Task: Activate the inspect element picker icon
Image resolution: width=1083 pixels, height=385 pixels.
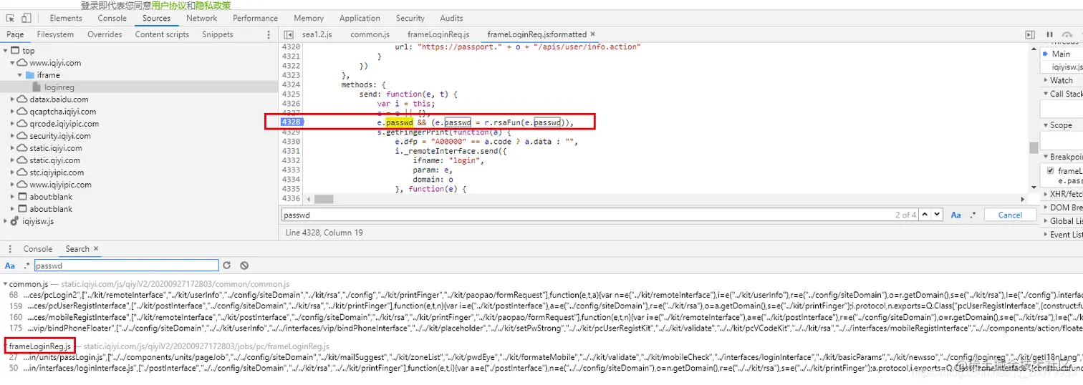Action: (10, 18)
